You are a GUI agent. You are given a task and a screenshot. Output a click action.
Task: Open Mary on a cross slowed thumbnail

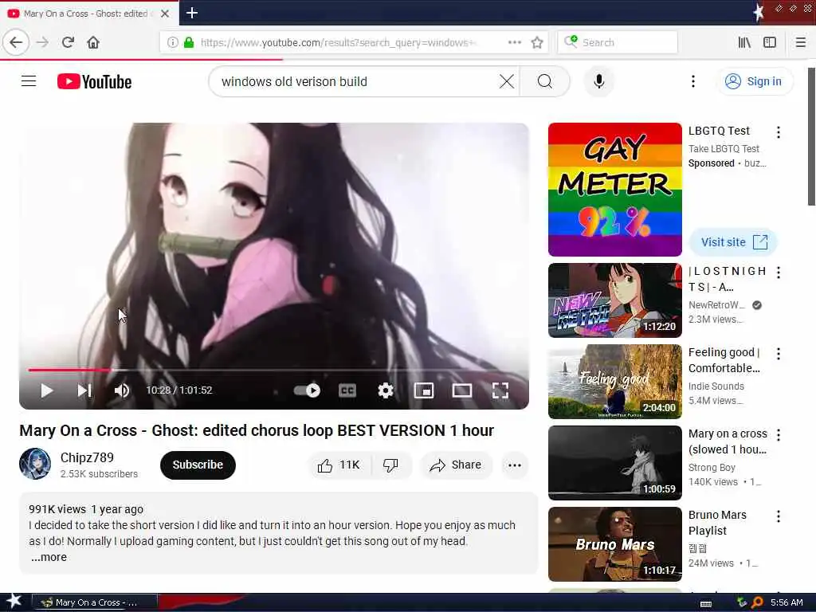[x=614, y=463]
